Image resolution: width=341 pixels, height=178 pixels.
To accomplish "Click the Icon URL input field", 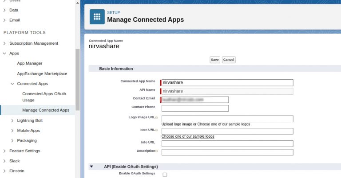I will (227, 131).
